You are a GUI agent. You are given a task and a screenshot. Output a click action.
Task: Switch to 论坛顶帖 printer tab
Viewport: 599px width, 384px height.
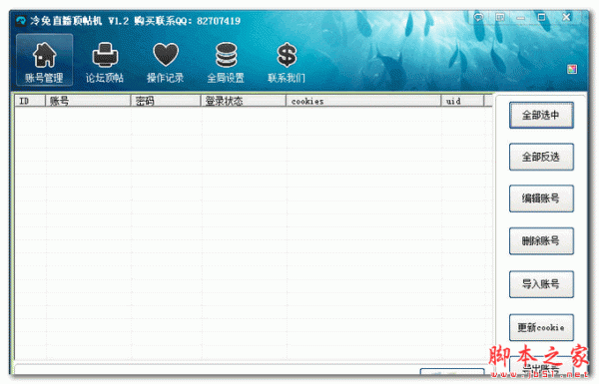click(105, 63)
